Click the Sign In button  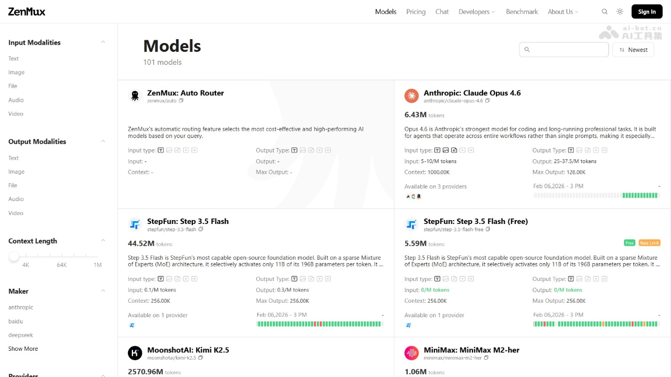646,12
